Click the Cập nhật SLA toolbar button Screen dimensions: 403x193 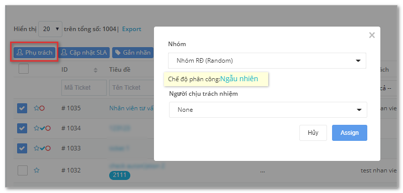(x=84, y=53)
